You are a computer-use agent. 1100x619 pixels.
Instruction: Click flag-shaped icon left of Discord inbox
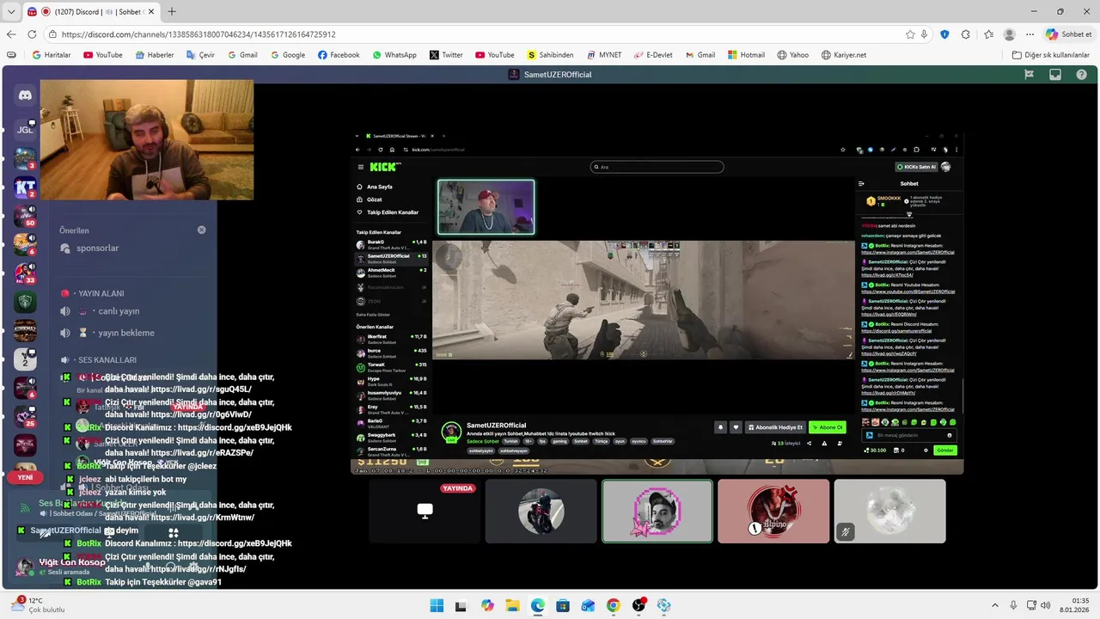(x=1029, y=75)
